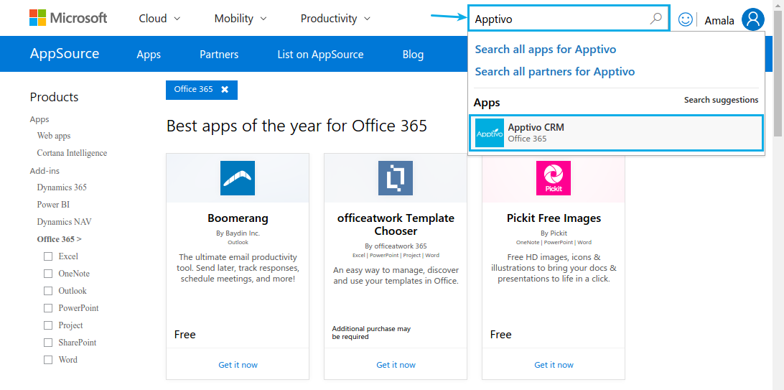
Task: Click the Microsoft logo
Action: [68, 19]
